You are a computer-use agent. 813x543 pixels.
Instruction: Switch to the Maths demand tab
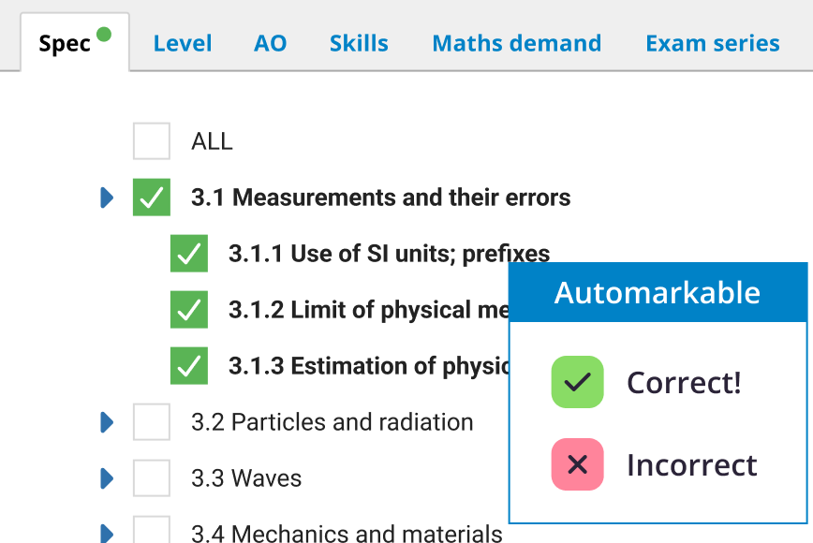click(516, 43)
